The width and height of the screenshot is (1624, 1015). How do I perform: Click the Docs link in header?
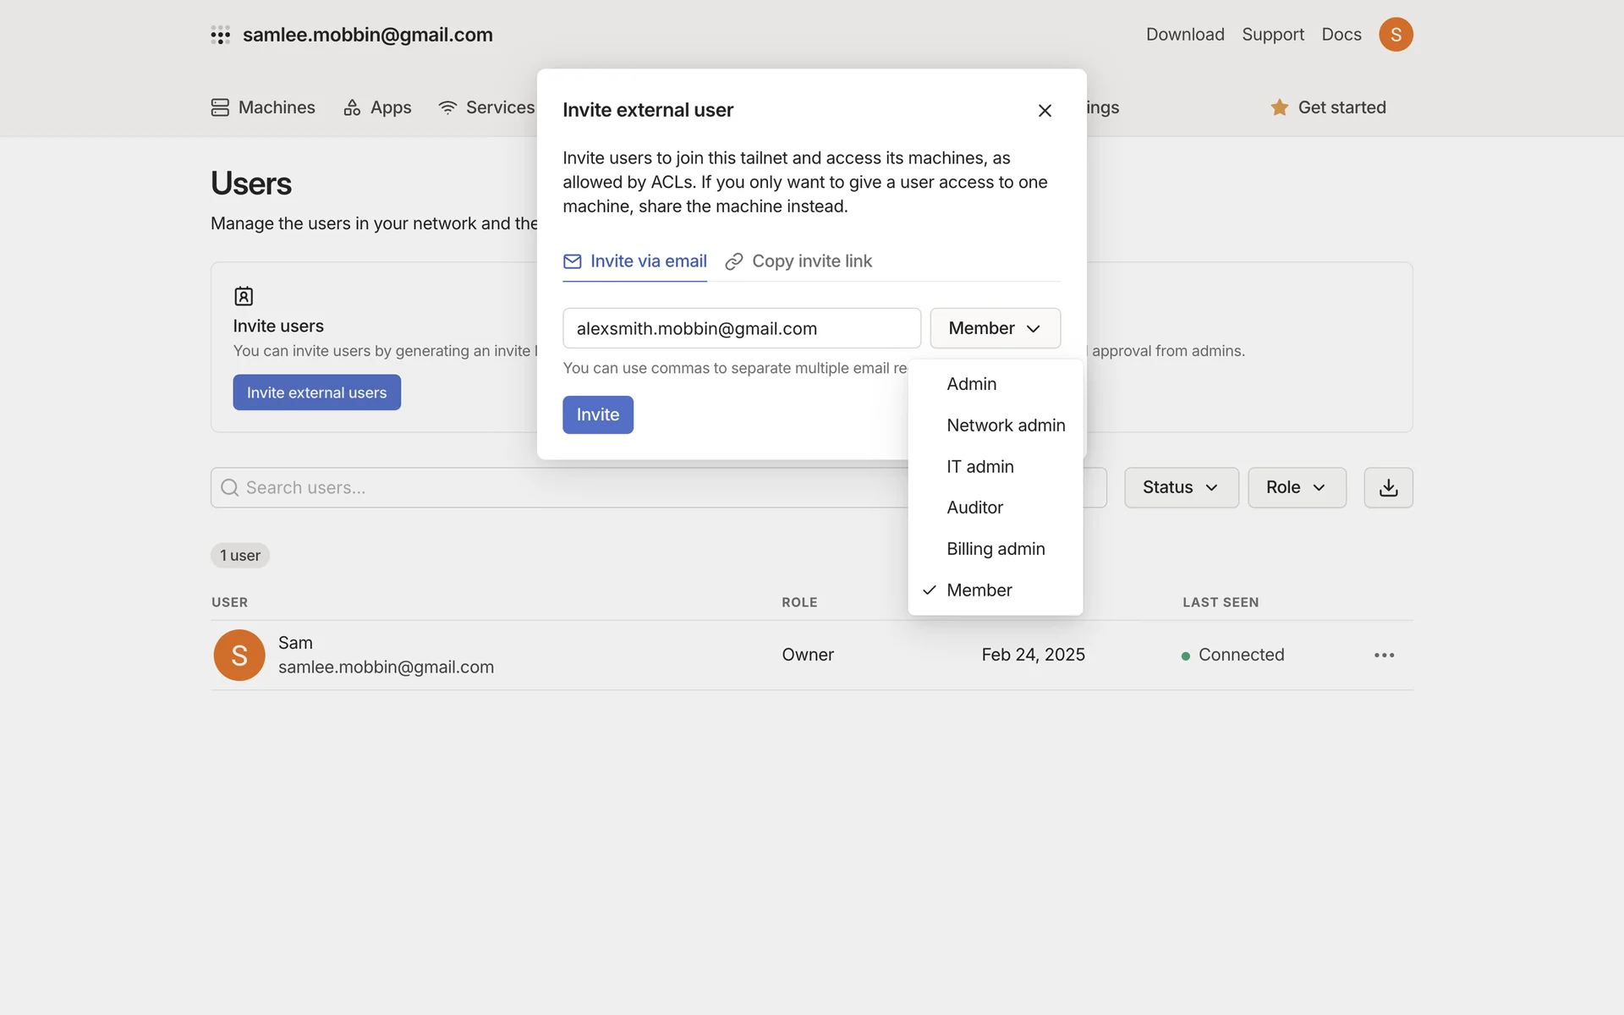click(1341, 35)
